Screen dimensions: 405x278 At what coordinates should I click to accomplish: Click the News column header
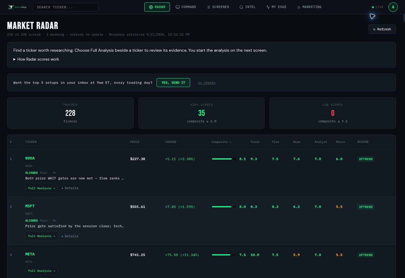click(x=297, y=142)
